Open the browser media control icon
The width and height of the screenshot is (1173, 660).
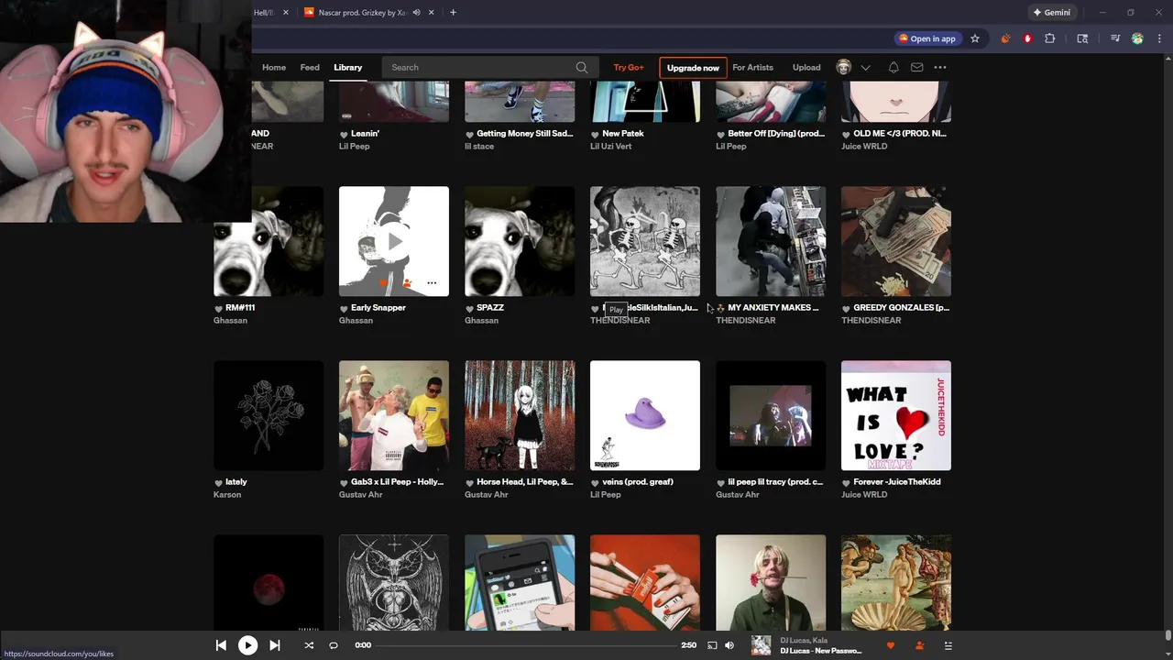click(x=1115, y=38)
